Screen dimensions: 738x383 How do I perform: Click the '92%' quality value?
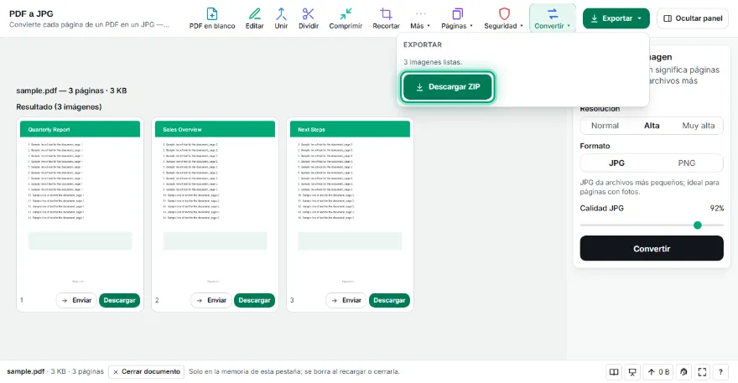716,209
